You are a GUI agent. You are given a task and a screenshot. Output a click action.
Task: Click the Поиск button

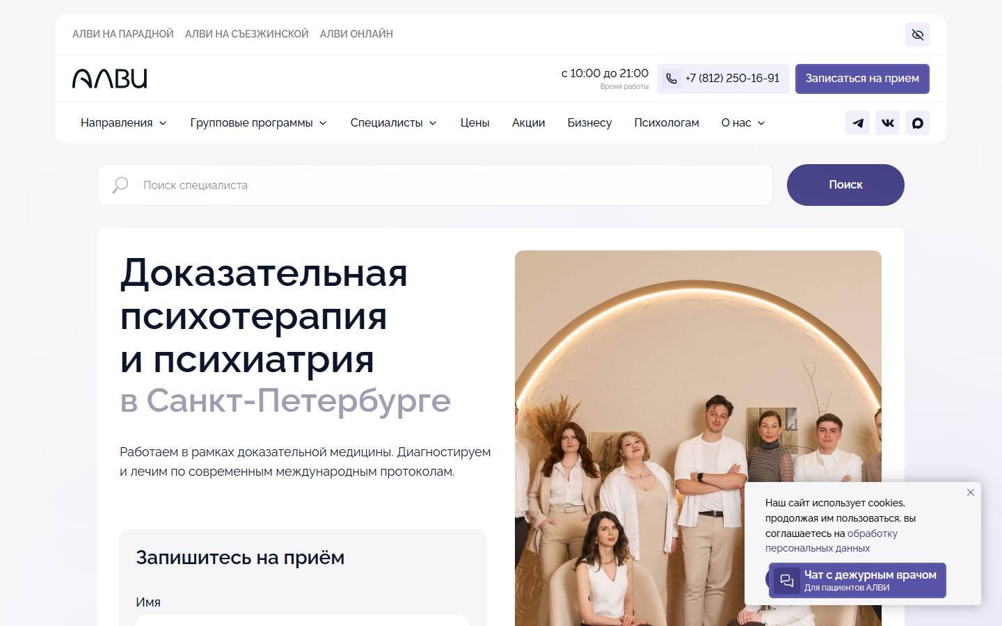tap(845, 185)
